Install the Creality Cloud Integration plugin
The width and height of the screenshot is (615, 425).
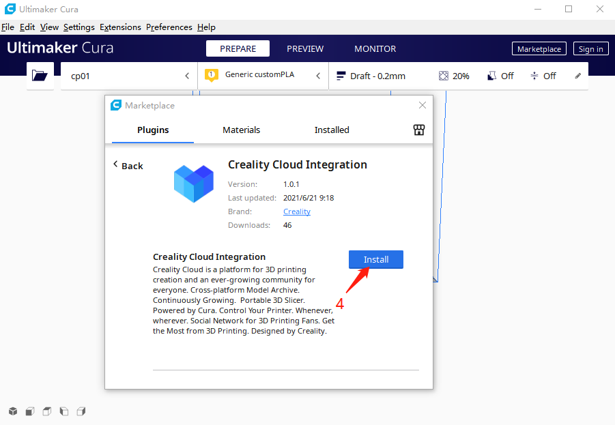click(375, 259)
